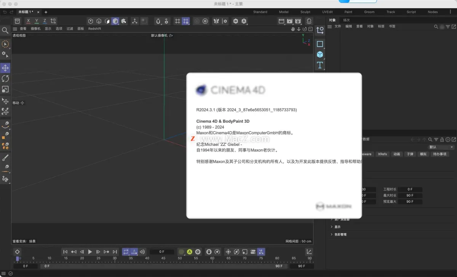
Task: Select the Move tool in the left toolbar
Action: point(5,68)
